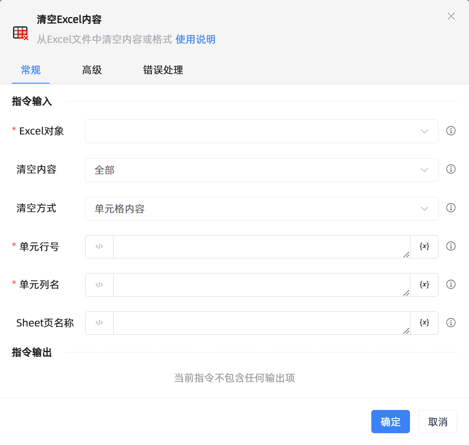Image resolution: width=469 pixels, height=445 pixels.
Task: Click the 单元列名 text input field
Action: 261,285
